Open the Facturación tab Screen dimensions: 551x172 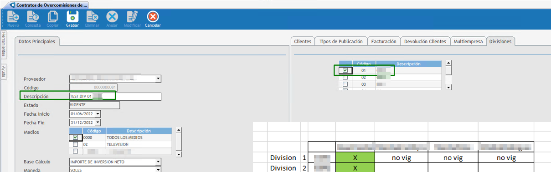coord(384,41)
